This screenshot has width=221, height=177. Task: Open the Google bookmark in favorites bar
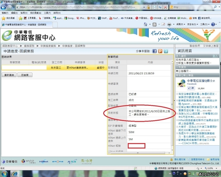(x=69, y=18)
